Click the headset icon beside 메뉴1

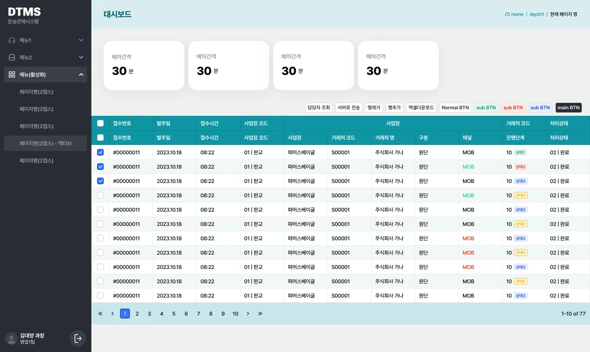[12, 40]
